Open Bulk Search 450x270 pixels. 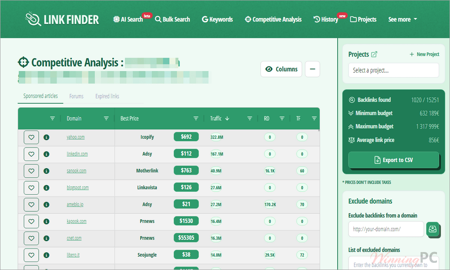point(172,19)
